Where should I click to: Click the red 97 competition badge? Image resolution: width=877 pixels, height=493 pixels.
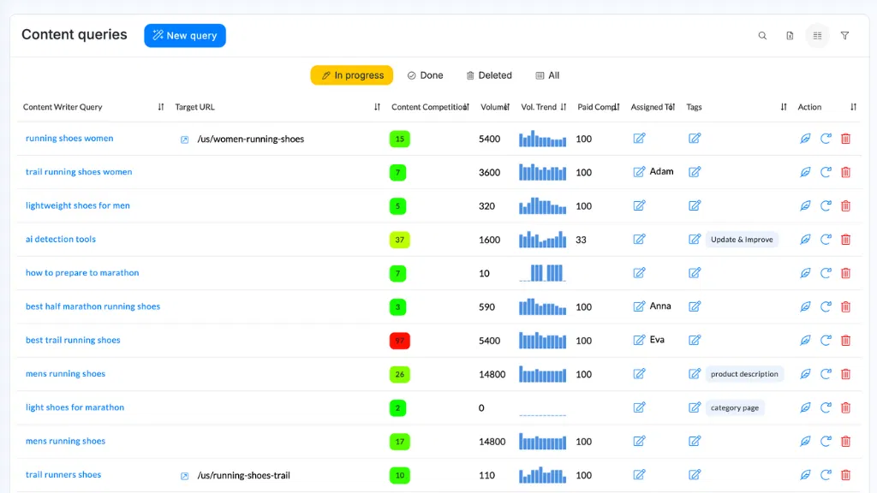click(x=399, y=340)
